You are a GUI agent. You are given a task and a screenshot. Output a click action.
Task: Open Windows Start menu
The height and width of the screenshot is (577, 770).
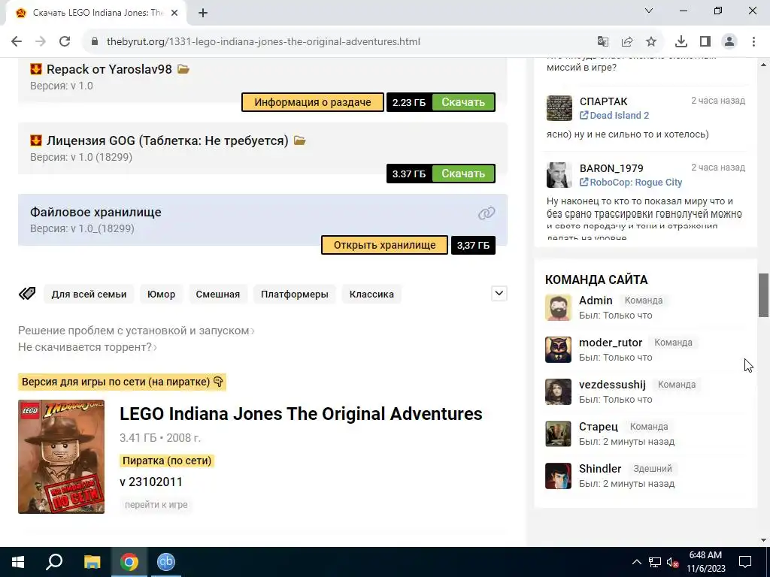pyautogui.click(x=18, y=562)
